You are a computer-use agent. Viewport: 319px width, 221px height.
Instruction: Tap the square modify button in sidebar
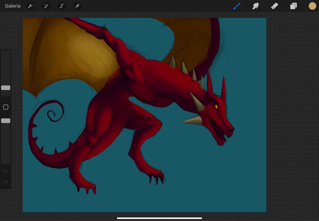pos(6,107)
